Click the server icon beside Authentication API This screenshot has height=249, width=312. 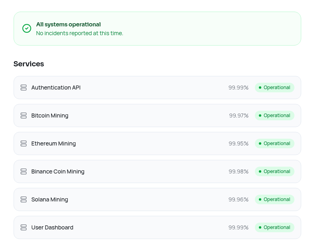pos(24,88)
